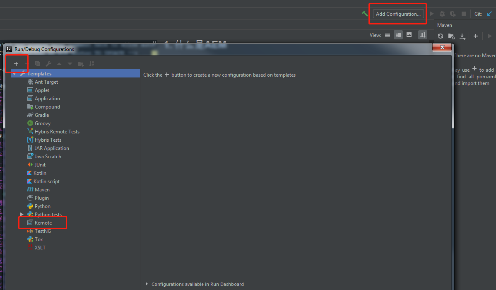Select the Templates node in the tree
The width and height of the screenshot is (496, 290).
point(76,73)
